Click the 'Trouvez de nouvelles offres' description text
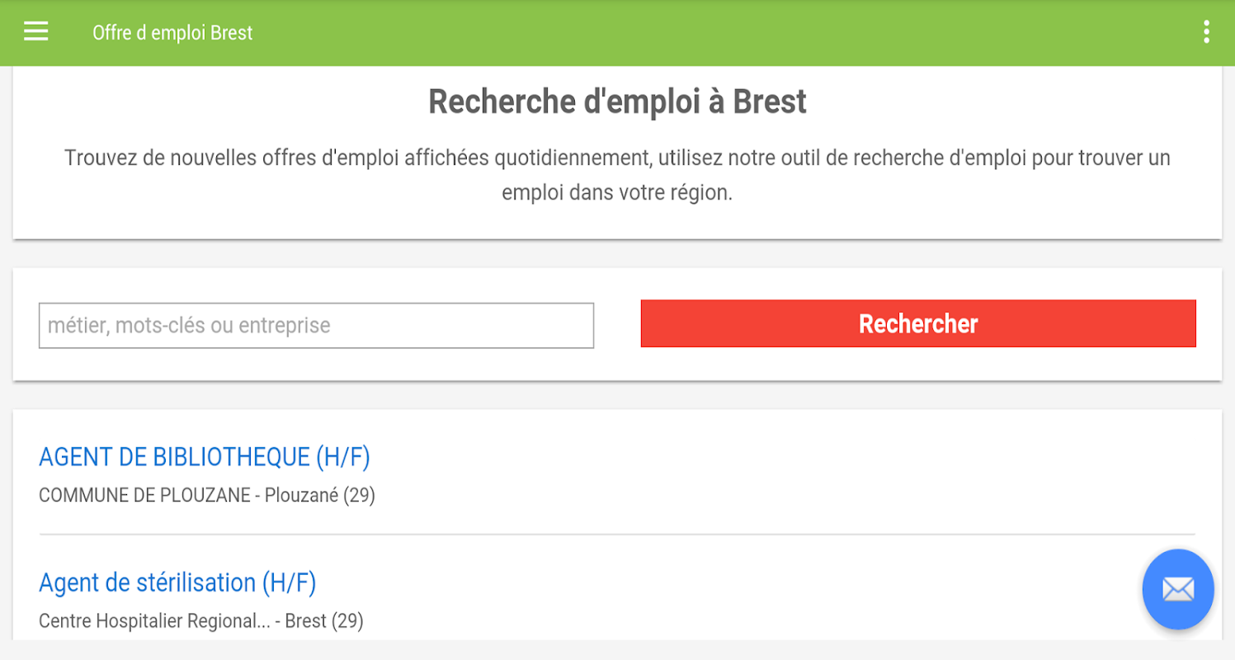The width and height of the screenshot is (1235, 660). (x=617, y=158)
